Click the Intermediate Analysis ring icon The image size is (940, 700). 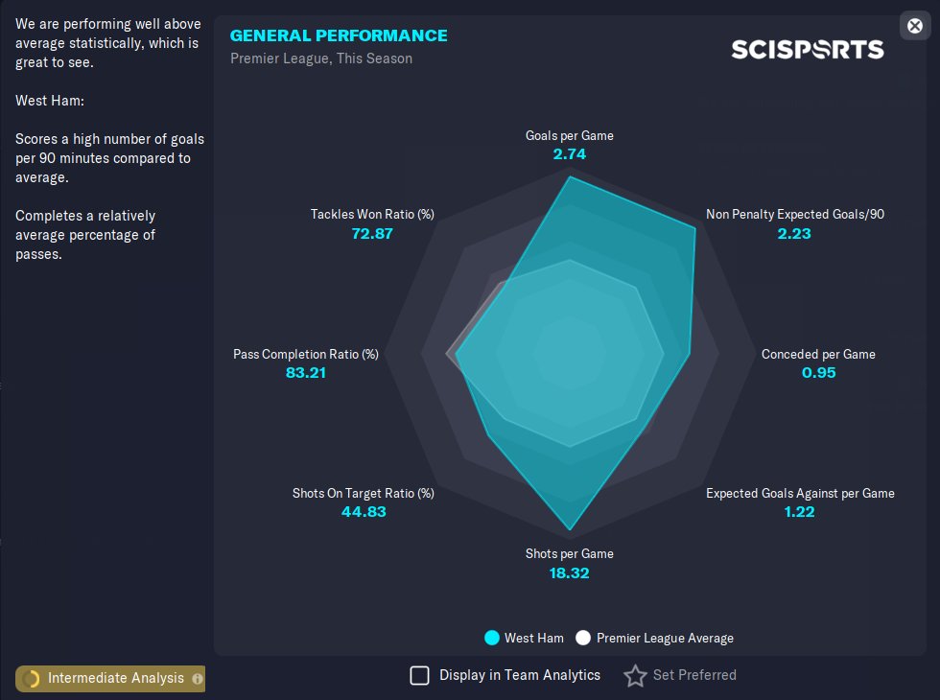[31, 679]
